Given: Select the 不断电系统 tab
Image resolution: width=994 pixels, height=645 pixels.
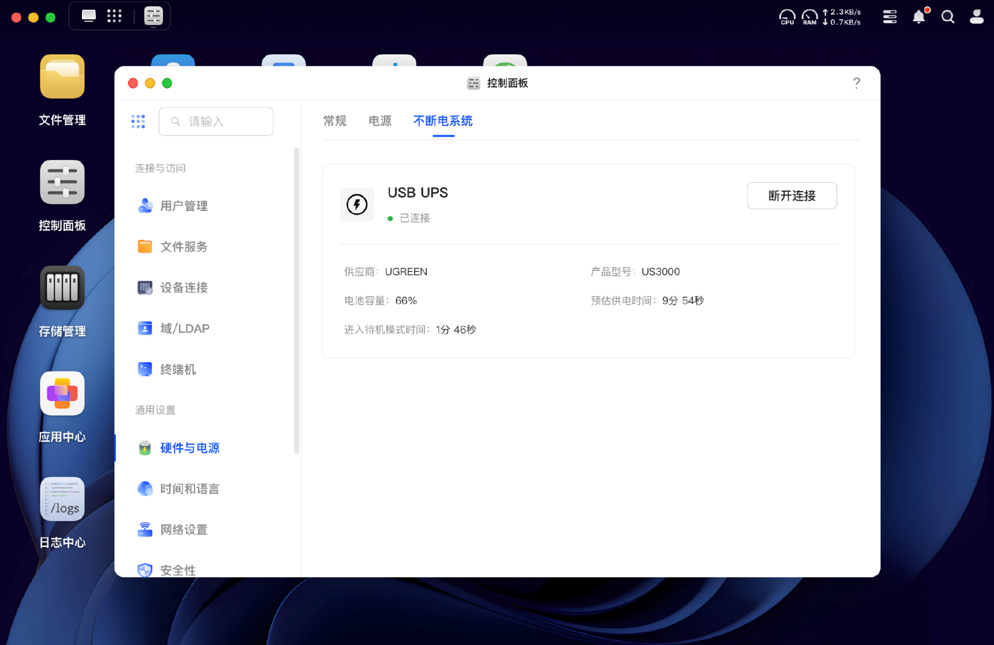Looking at the screenshot, I should point(443,121).
